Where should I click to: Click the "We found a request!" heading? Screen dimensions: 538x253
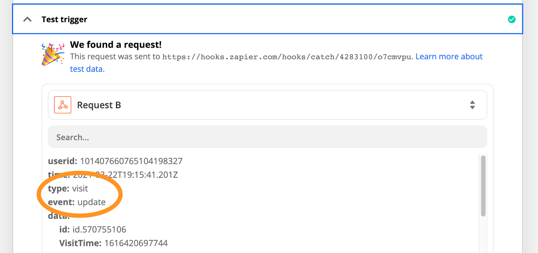(x=116, y=45)
